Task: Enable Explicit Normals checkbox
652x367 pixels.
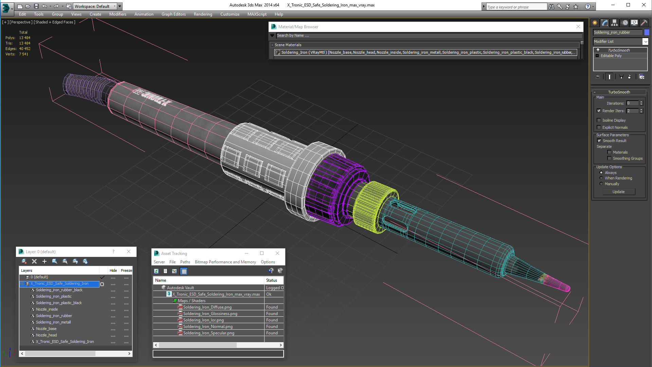Action: point(599,127)
